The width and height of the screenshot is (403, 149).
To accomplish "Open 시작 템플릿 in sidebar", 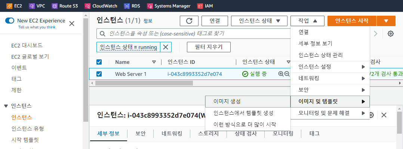I will [25, 140].
